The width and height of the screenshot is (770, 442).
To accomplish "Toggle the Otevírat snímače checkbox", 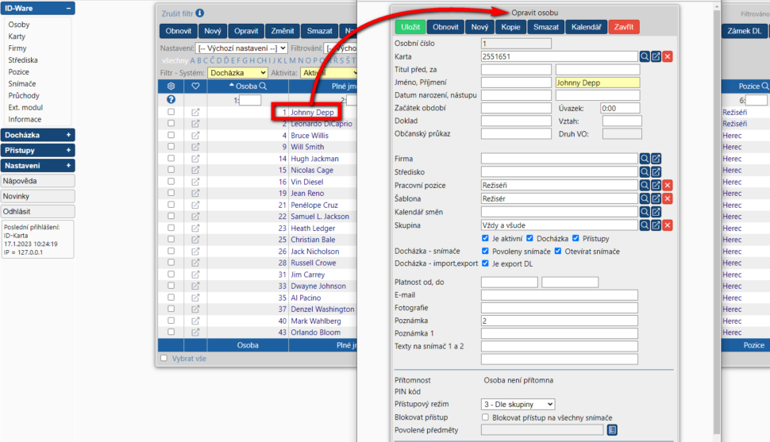I will tap(557, 252).
